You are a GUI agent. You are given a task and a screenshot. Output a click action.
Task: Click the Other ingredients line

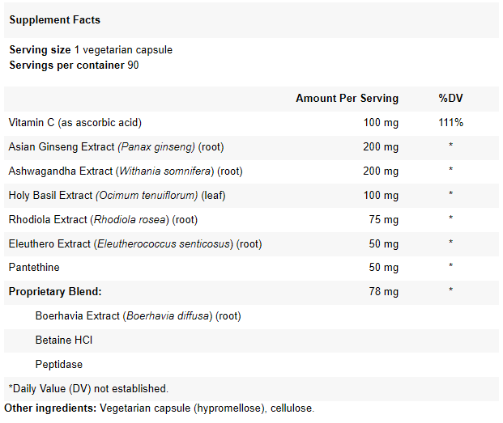pos(159,408)
